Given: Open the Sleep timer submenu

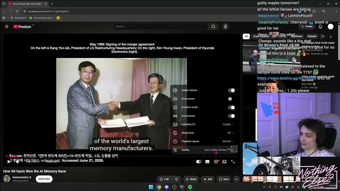Looking at the screenshot, I should click(x=204, y=133).
